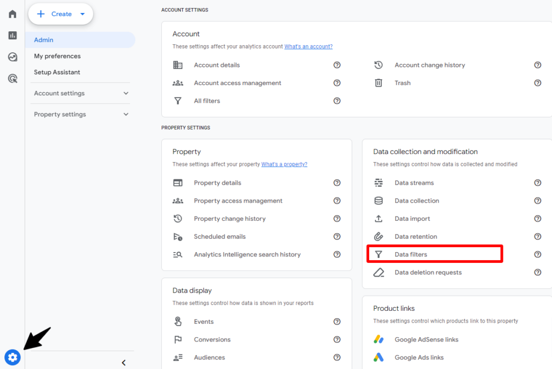The width and height of the screenshot is (552, 369).
Task: Open Admin gear icon in bottom-left corner
Action: (12, 357)
